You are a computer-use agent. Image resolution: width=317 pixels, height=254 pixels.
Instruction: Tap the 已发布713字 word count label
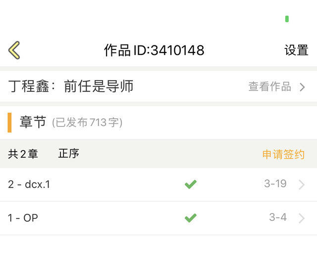coord(87,123)
